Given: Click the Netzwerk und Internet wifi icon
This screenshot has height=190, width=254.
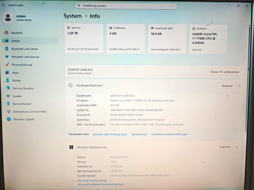Looking at the screenshot, I should tap(7, 57).
